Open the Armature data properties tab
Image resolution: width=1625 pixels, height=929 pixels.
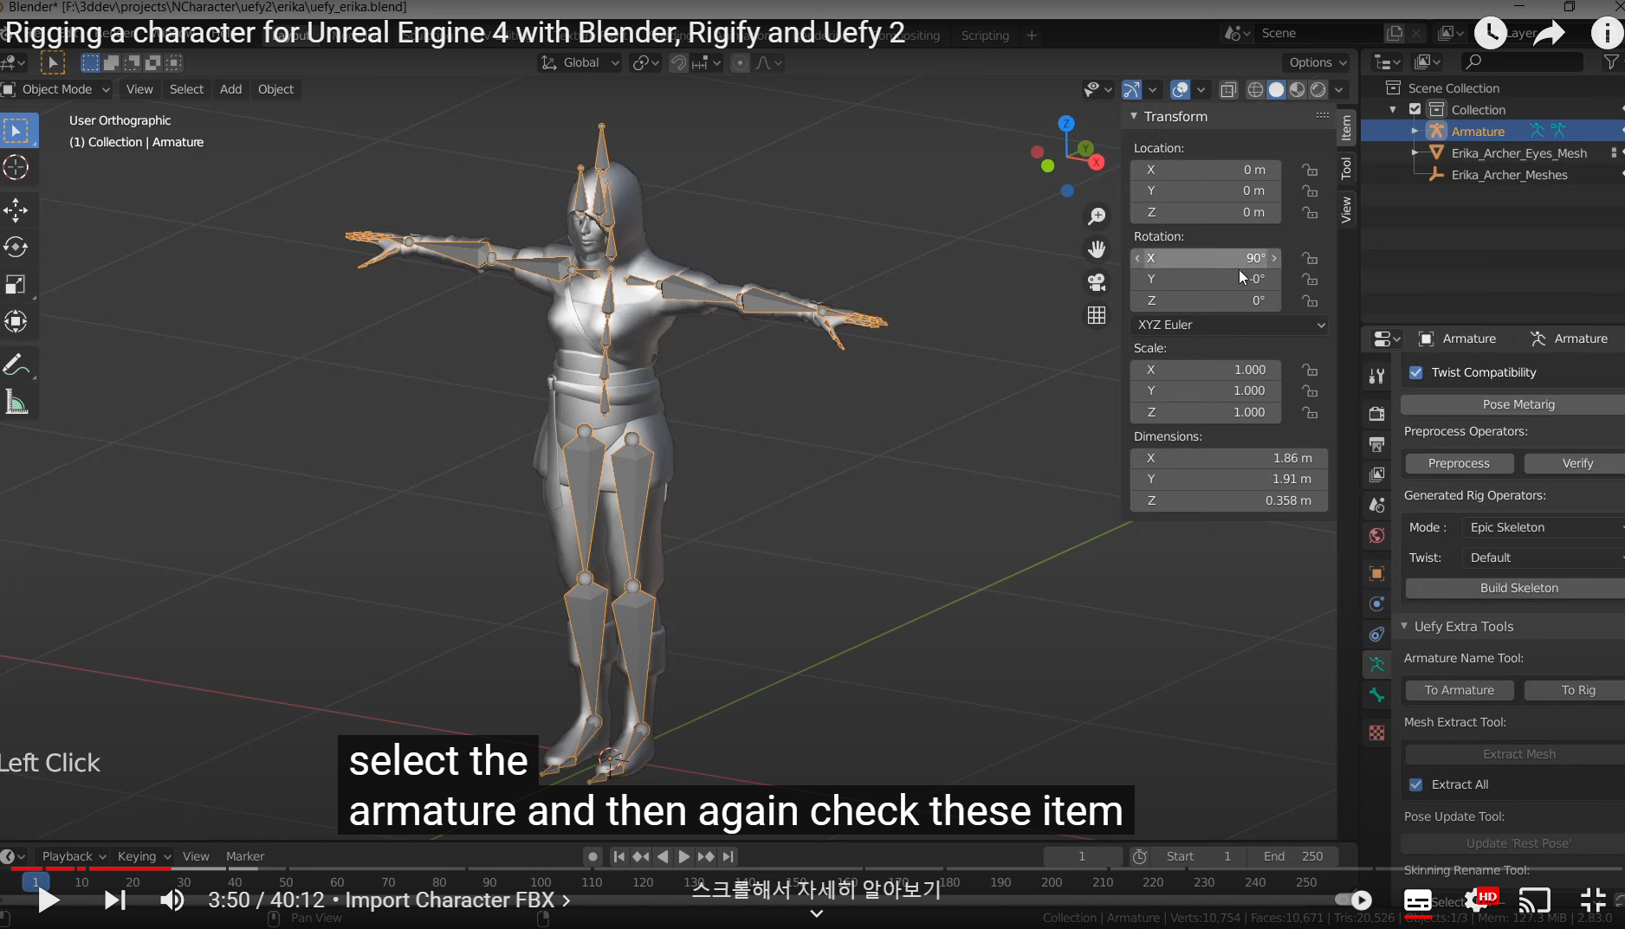click(1376, 665)
